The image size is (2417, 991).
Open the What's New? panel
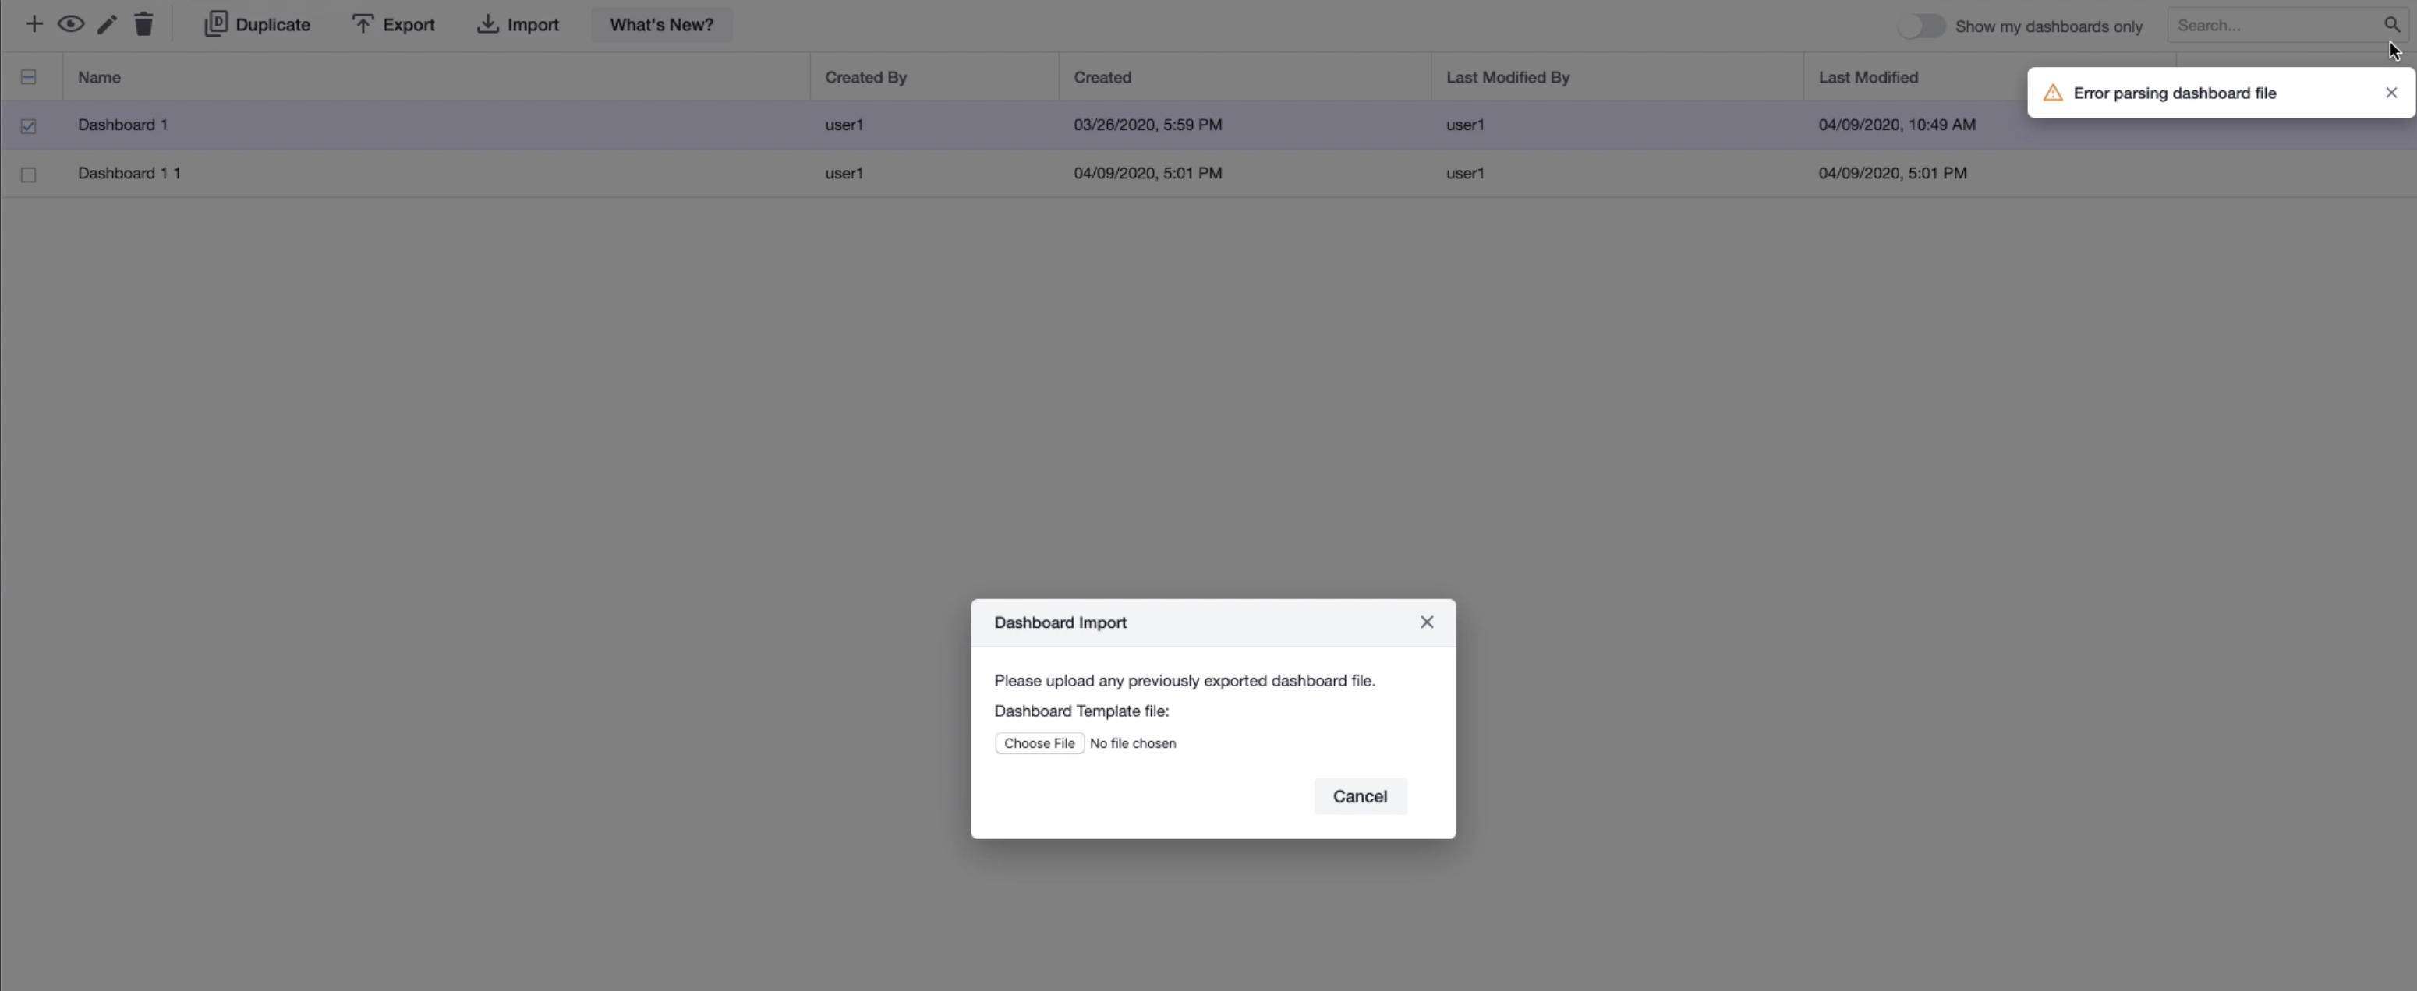pyautogui.click(x=661, y=24)
